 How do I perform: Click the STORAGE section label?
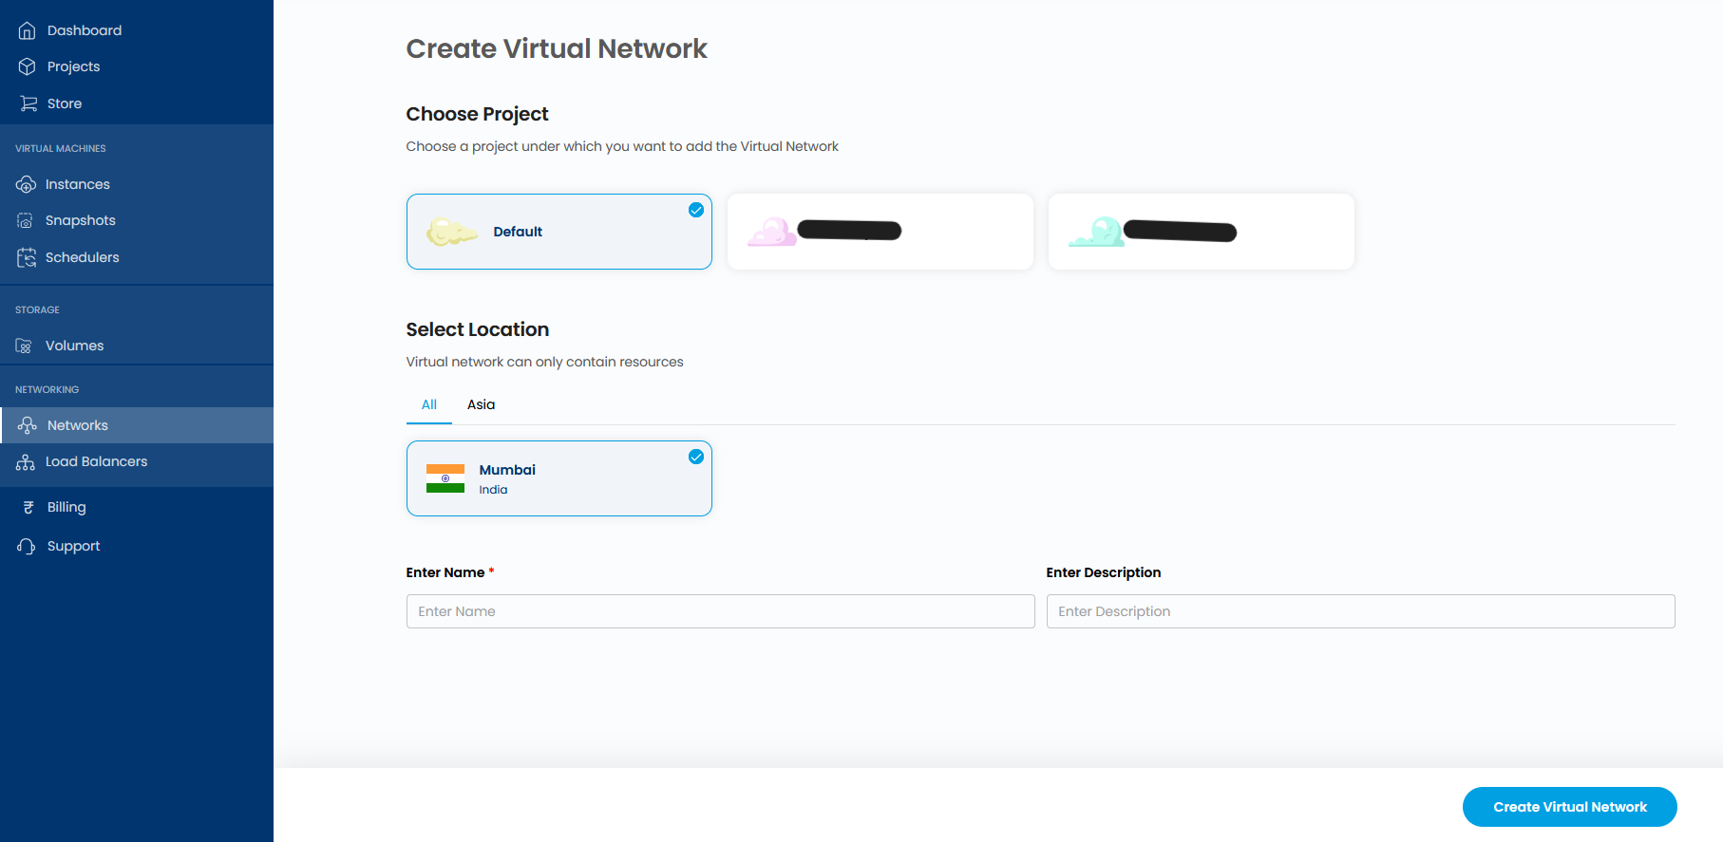(x=37, y=309)
